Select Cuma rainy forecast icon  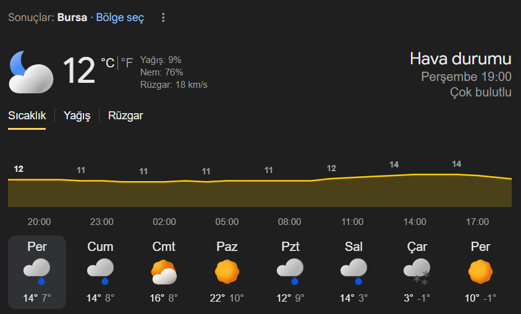(x=100, y=270)
